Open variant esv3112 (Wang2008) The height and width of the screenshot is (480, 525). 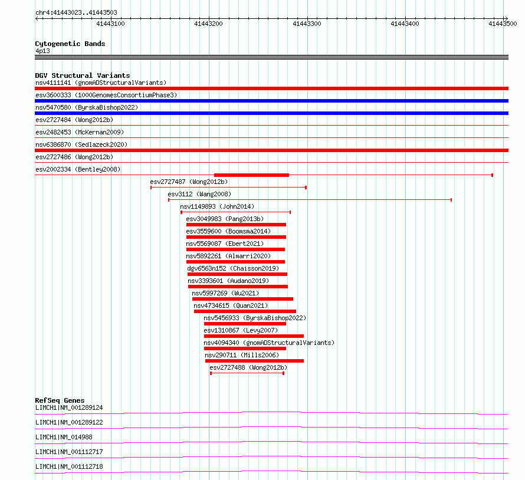pyautogui.click(x=199, y=194)
